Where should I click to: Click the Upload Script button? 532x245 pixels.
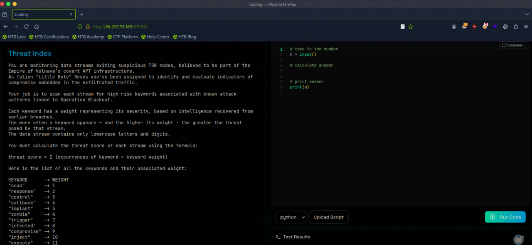tap(328, 217)
